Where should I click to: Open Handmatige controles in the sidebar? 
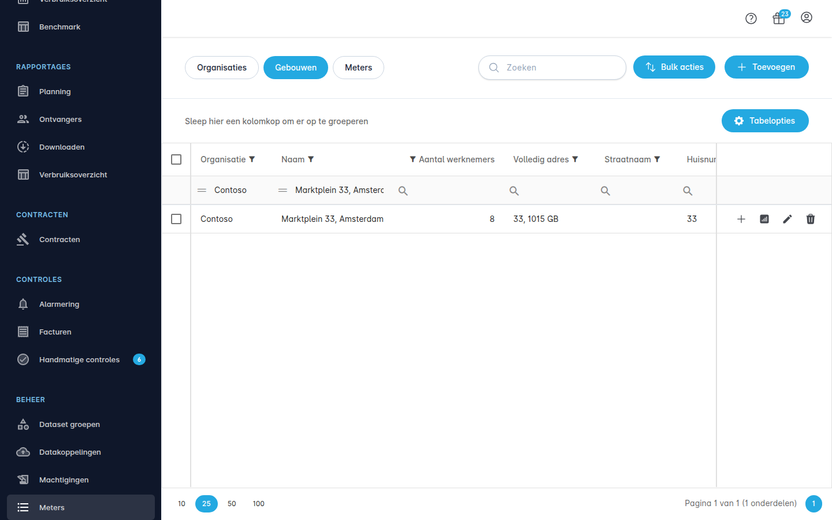(x=81, y=359)
